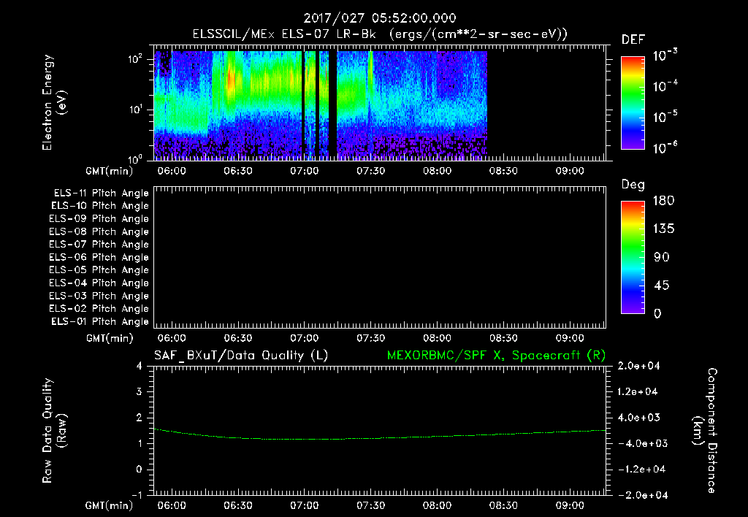This screenshot has width=748, height=517.
Task: Click the 1.2e+04 distance axis value
Action: 638,391
